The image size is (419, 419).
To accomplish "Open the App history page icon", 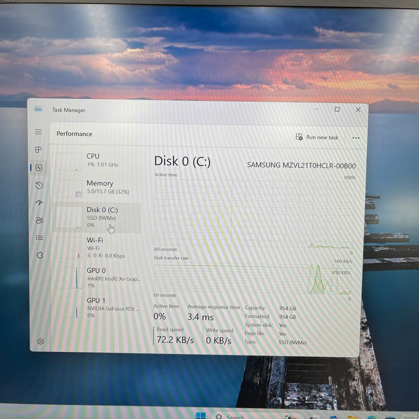I will pos(39,185).
